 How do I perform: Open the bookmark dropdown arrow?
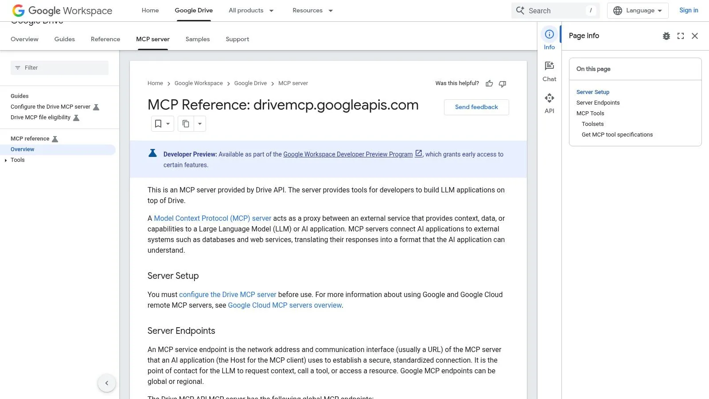click(168, 124)
